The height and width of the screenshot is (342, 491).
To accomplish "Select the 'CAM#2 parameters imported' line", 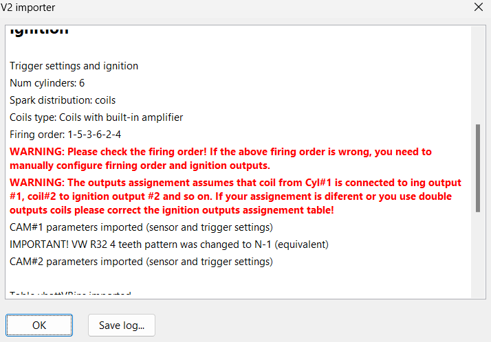I will coord(141,262).
